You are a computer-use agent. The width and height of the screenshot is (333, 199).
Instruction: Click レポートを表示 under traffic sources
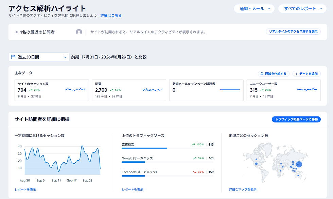coord(133,189)
